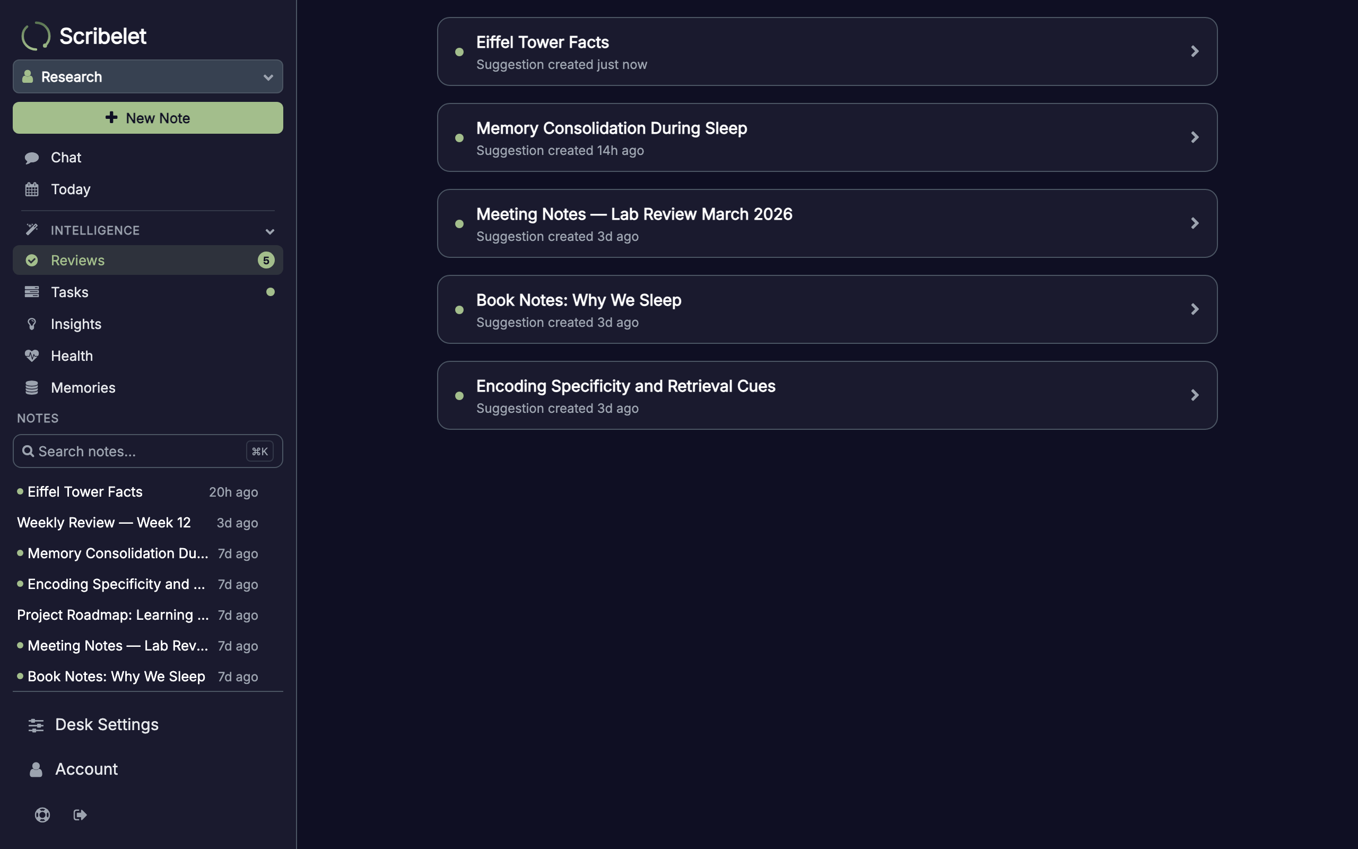Open Account page
1358x849 pixels.
click(x=148, y=769)
